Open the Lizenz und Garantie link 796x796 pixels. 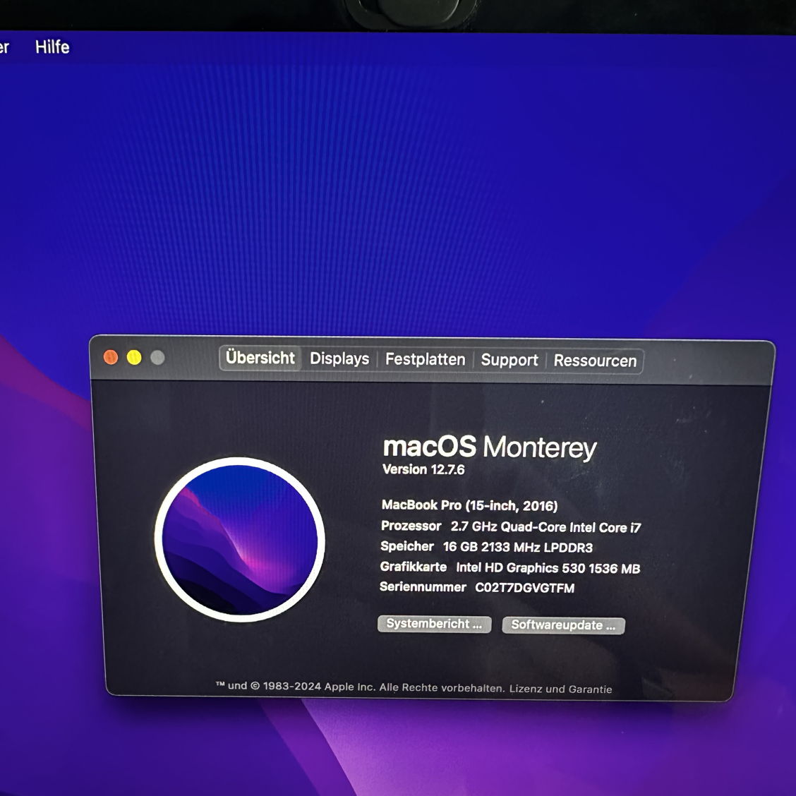[560, 689]
